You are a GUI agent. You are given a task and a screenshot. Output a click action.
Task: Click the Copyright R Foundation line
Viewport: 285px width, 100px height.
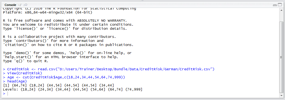coord(69,9)
